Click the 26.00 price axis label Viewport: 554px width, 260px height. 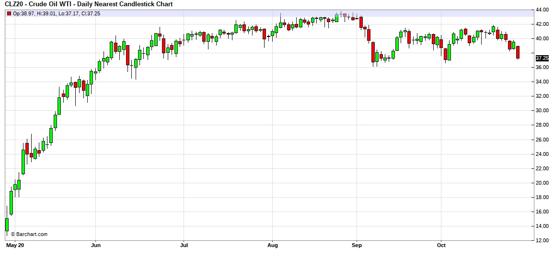click(542, 140)
